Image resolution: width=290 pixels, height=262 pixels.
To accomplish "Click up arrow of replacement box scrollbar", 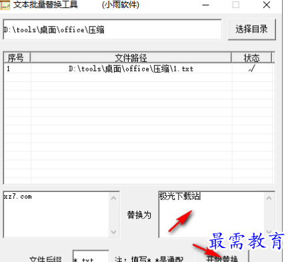I will [x=269, y=198].
